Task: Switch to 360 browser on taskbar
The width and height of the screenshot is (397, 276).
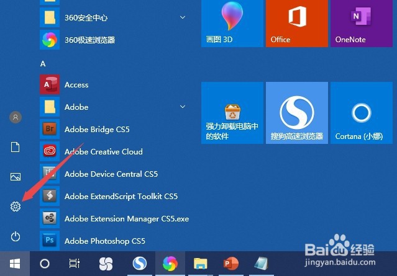Action: click(x=170, y=264)
